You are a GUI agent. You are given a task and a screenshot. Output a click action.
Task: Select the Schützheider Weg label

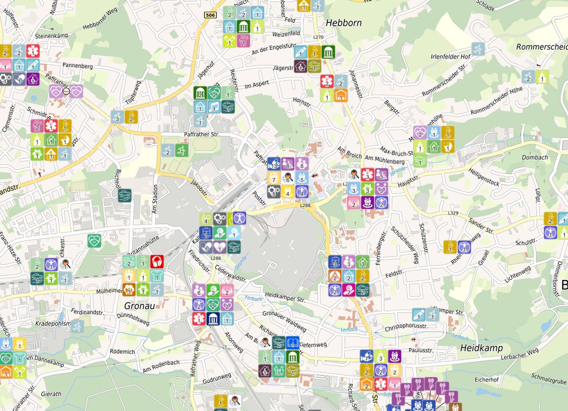click(405, 245)
